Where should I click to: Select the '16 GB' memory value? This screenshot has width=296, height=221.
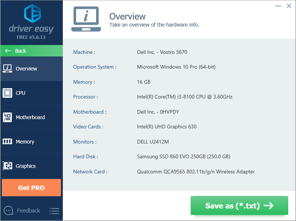point(144,82)
